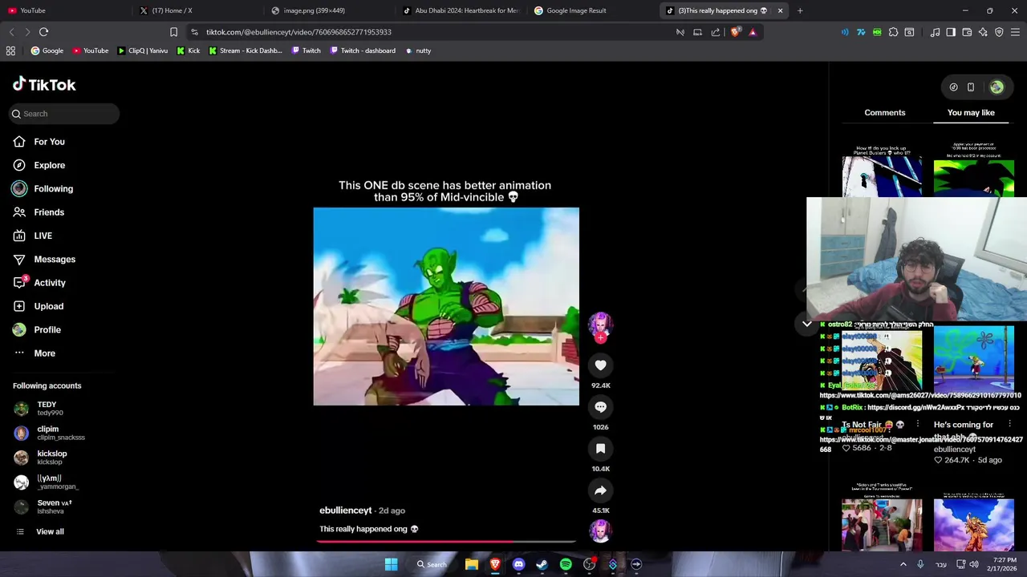
Task: Bookmark this page in address bar
Action: pos(173,32)
